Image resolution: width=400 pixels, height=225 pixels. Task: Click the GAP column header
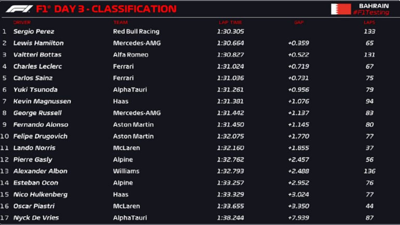point(299,22)
